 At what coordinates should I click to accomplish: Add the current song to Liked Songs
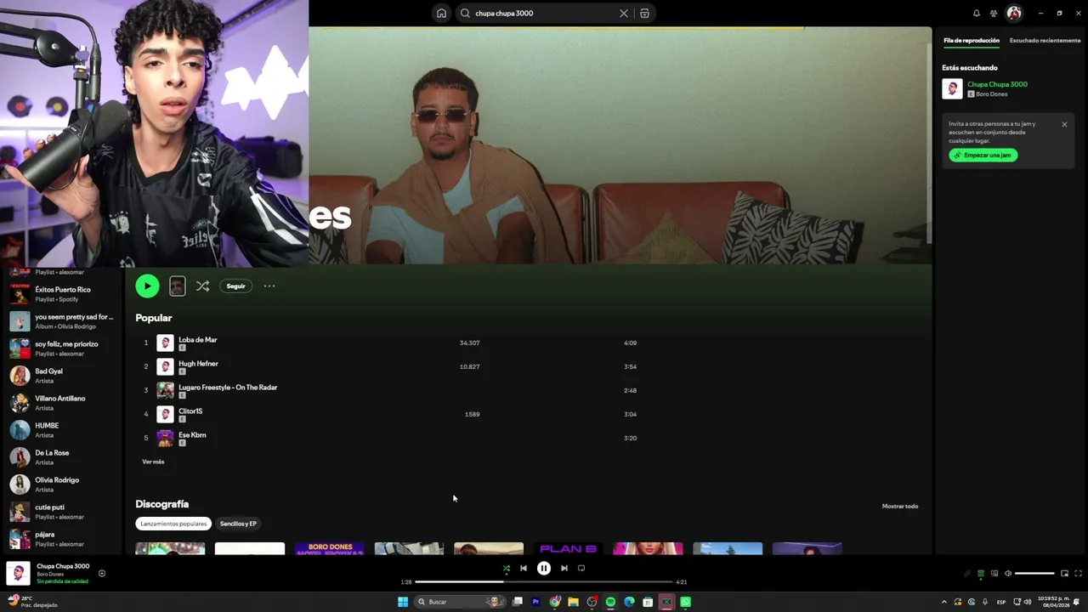pyautogui.click(x=102, y=574)
